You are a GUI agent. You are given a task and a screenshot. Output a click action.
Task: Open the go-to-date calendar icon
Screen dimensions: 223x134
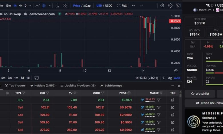pyautogui.click(x=36, y=78)
